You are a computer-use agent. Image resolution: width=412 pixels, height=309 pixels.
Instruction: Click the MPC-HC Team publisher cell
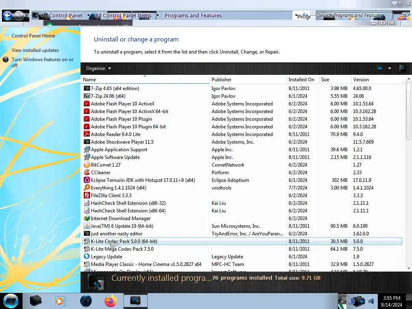pyautogui.click(x=228, y=264)
